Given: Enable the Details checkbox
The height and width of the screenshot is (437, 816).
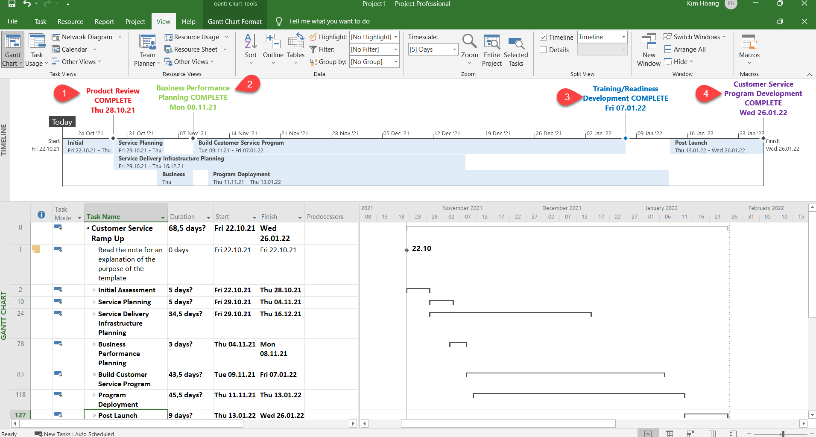Looking at the screenshot, I should 543,50.
